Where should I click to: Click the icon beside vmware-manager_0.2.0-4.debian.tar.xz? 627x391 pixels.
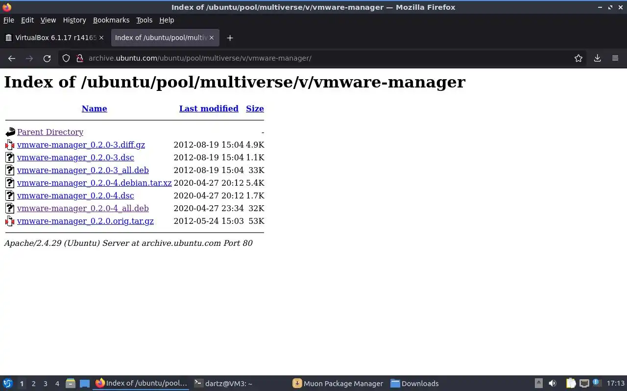coord(10,183)
